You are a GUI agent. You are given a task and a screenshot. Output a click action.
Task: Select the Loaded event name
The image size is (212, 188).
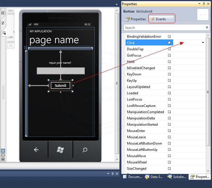132,93
